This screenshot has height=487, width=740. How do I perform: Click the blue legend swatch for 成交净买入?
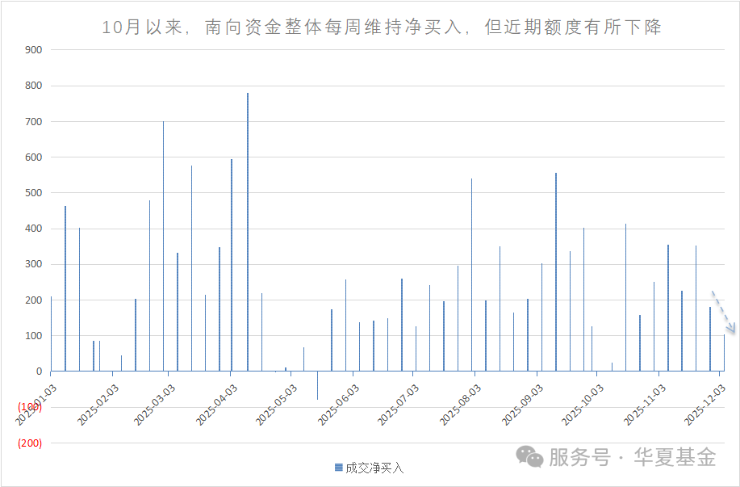click(x=338, y=468)
